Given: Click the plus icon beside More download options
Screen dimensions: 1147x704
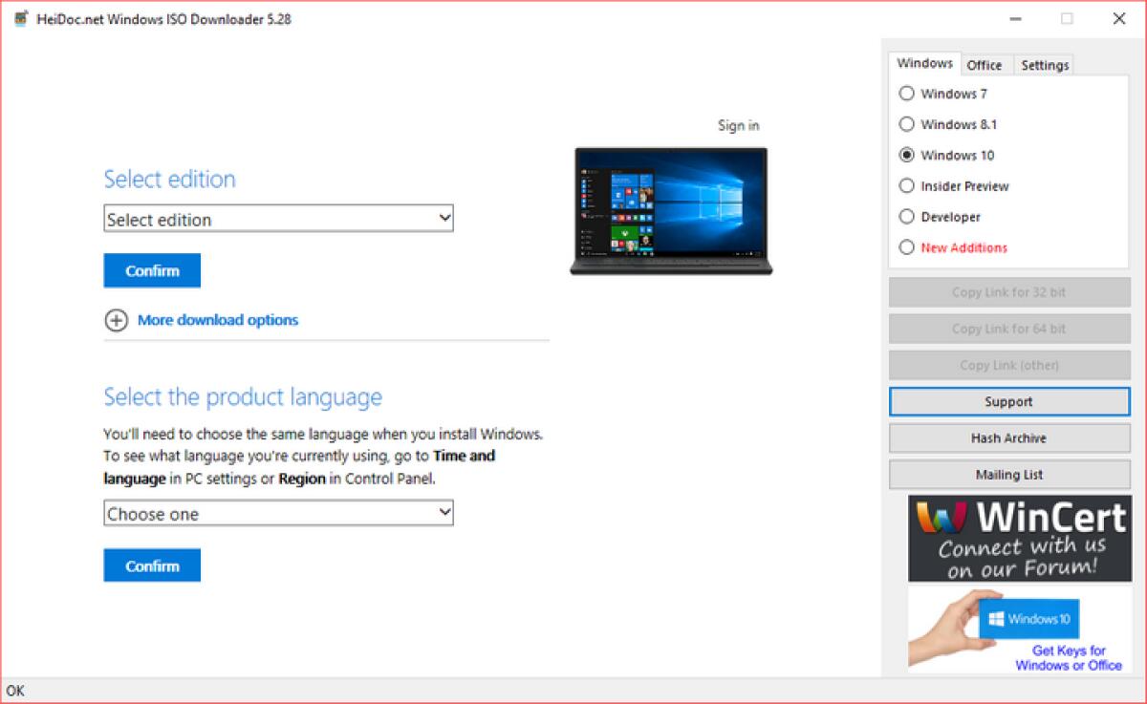Looking at the screenshot, I should tap(117, 321).
